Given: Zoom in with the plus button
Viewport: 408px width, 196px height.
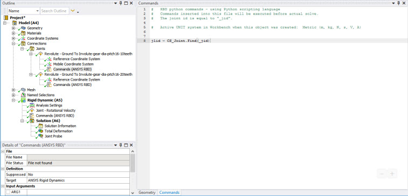Looking at the screenshot, I should [392, 173].
